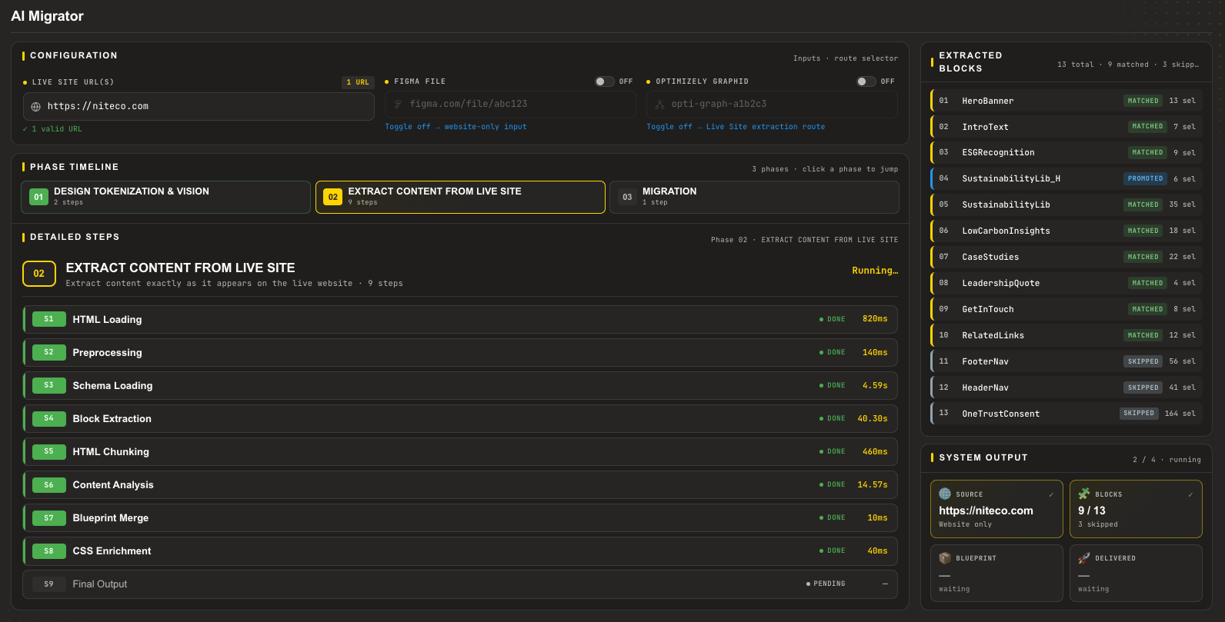
Task: Select Extract Content From Live Site phase
Action: tap(460, 197)
